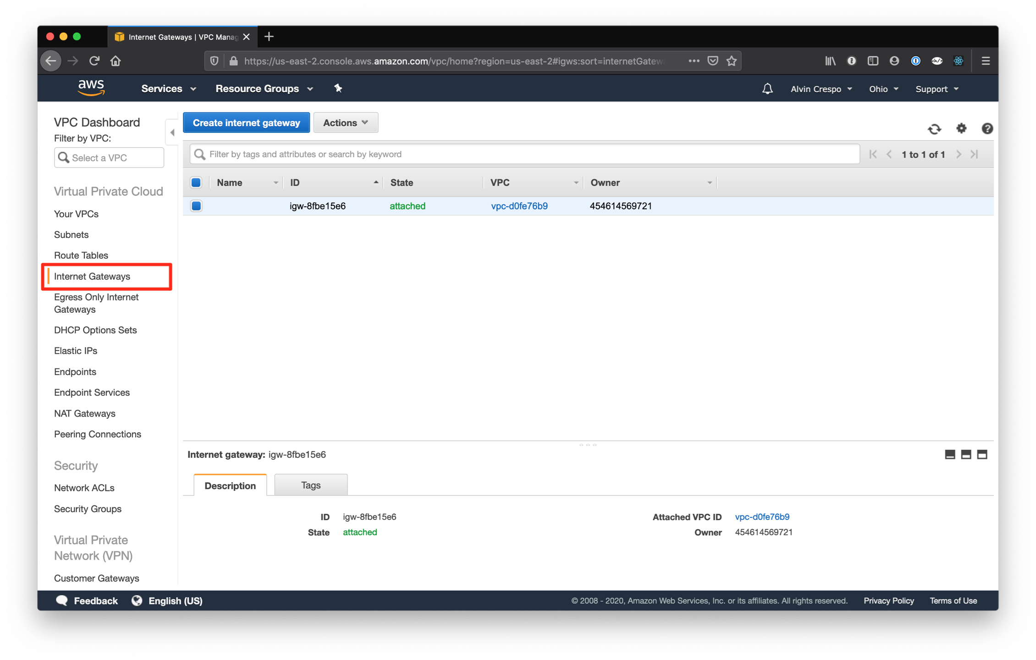Toggle the bookmark star in the address bar
Viewport: 1036px width, 660px height.
coord(732,60)
